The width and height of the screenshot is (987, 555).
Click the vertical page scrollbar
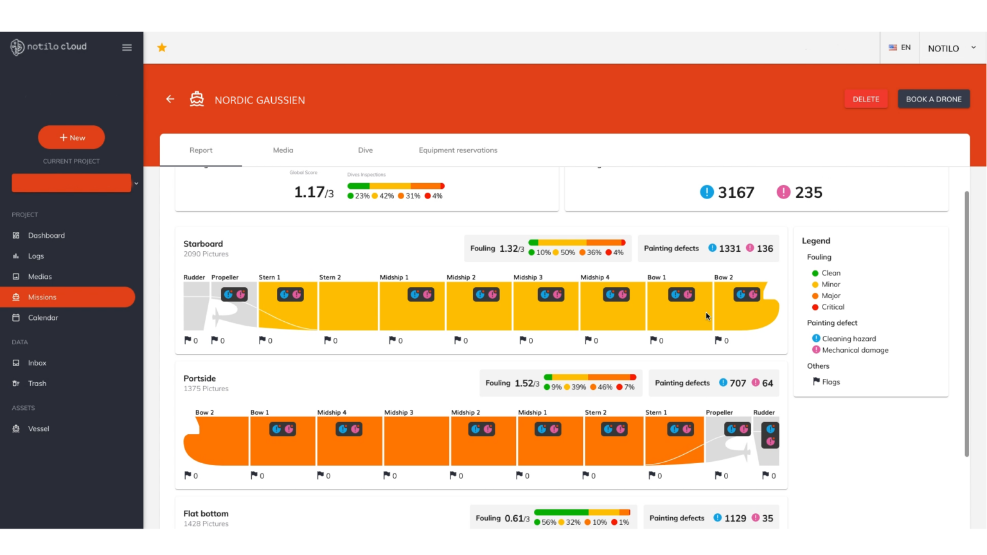click(x=966, y=321)
